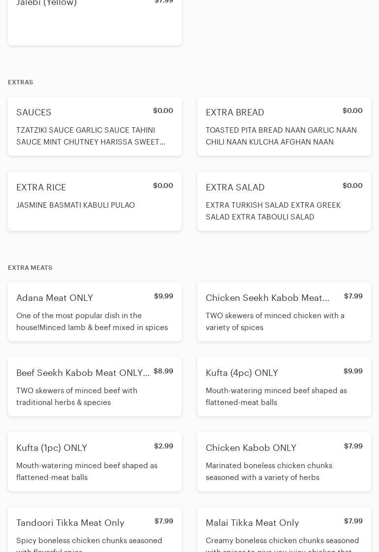
Task: Open the Chicken Kabob ONLY card
Action: coord(284,462)
